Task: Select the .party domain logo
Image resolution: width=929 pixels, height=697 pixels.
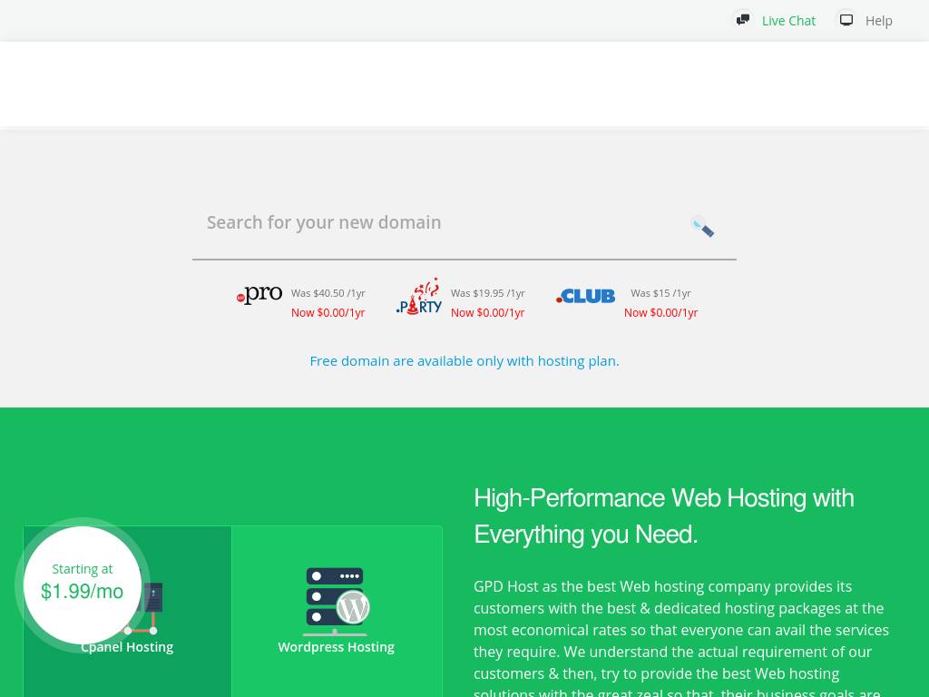Action: [x=419, y=297]
